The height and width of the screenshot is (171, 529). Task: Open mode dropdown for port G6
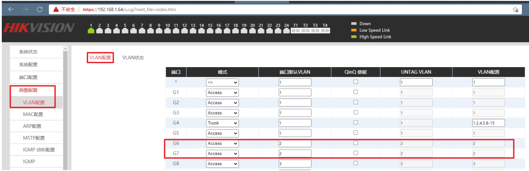[222, 143]
